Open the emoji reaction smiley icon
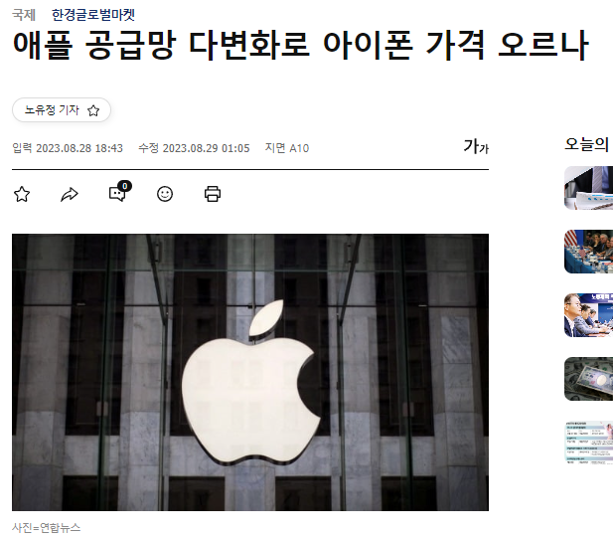 click(x=165, y=194)
